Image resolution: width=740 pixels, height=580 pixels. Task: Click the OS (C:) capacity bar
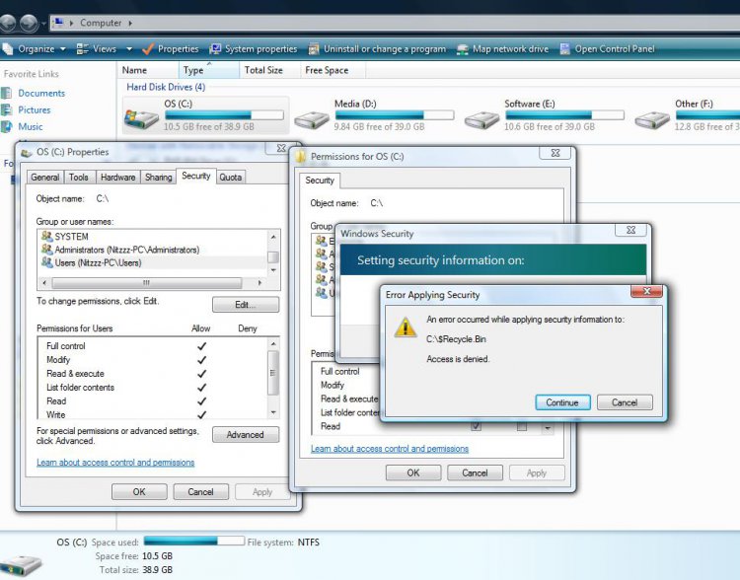(224, 114)
